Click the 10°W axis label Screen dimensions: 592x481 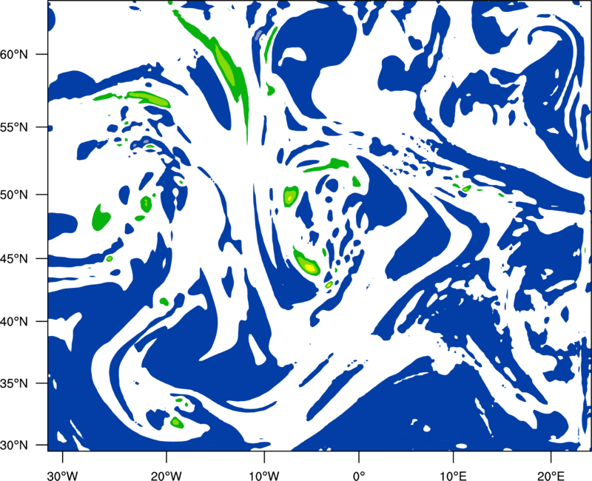coord(264,476)
